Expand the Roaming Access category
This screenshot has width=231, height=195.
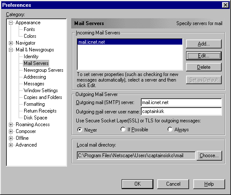(x=11, y=124)
